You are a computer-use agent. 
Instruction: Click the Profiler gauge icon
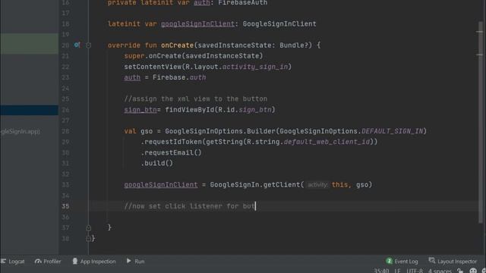click(x=38, y=261)
